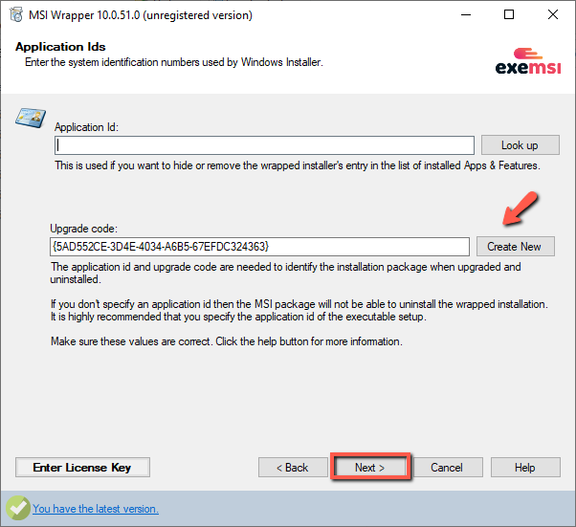Maximize the MSI Wrapper window
The height and width of the screenshot is (527, 576).
[509, 15]
